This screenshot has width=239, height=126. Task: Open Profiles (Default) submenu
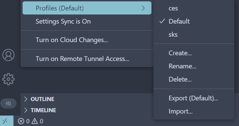pyautogui.click(x=87, y=8)
